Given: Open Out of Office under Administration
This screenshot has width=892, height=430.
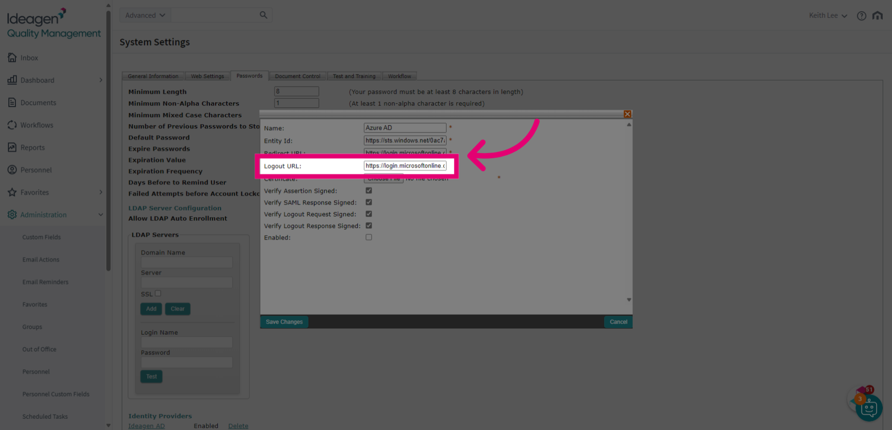Looking at the screenshot, I should coord(39,349).
